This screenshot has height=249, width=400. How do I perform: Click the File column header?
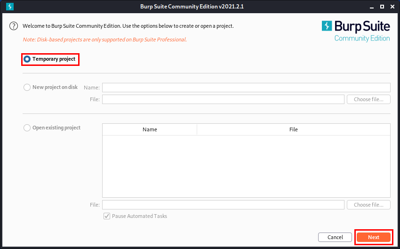294,129
